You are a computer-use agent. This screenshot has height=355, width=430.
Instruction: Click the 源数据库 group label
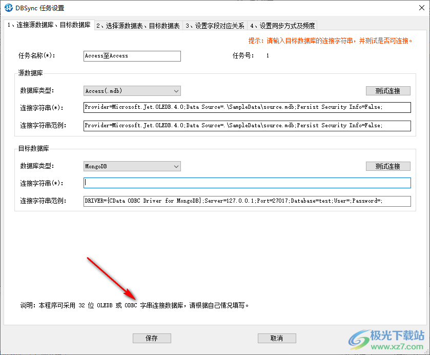point(30,73)
